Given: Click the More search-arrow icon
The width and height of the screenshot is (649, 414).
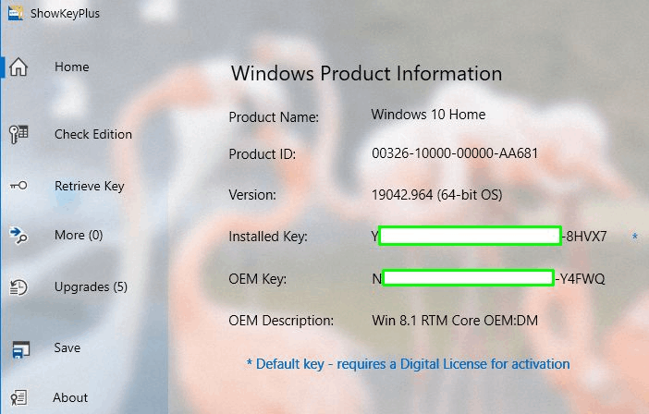Looking at the screenshot, I should (x=18, y=236).
